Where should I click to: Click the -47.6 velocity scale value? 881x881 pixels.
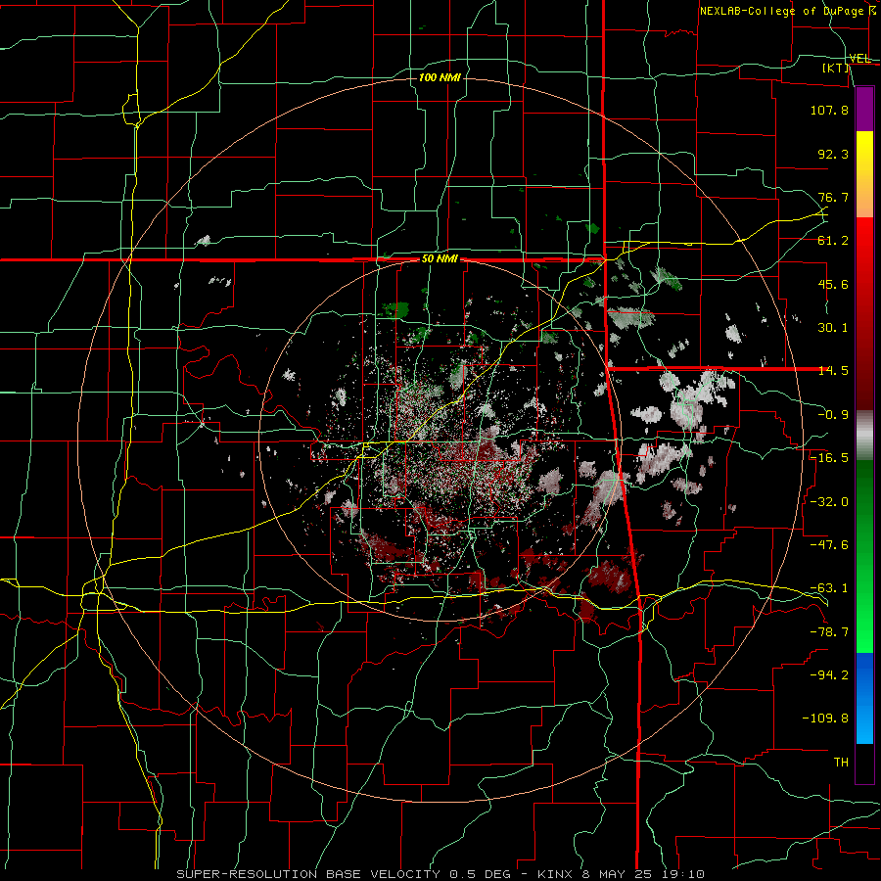[829, 545]
